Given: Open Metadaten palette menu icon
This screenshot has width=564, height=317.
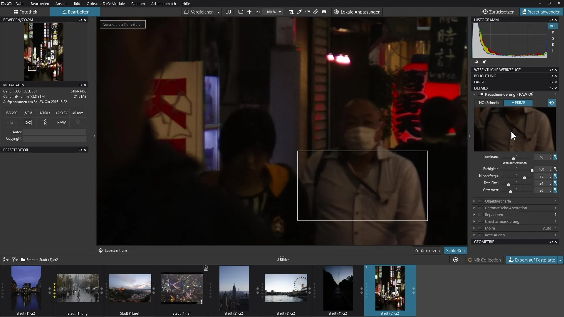Looking at the screenshot, I should pos(80,85).
